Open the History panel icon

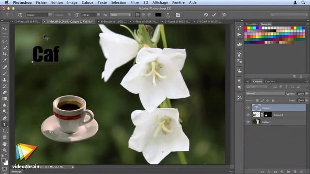pyautogui.click(x=239, y=28)
